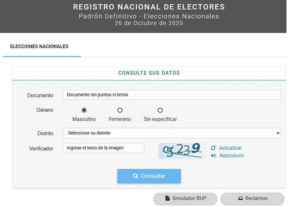Click the Actualizar captcha link

point(230,148)
